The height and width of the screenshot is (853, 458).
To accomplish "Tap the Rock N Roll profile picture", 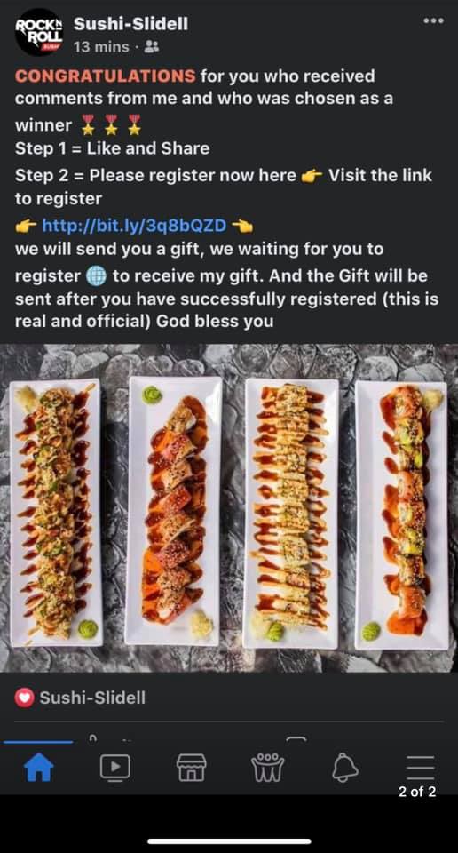I will tap(38, 32).
